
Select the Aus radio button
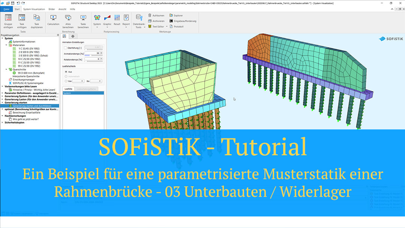click(66, 72)
